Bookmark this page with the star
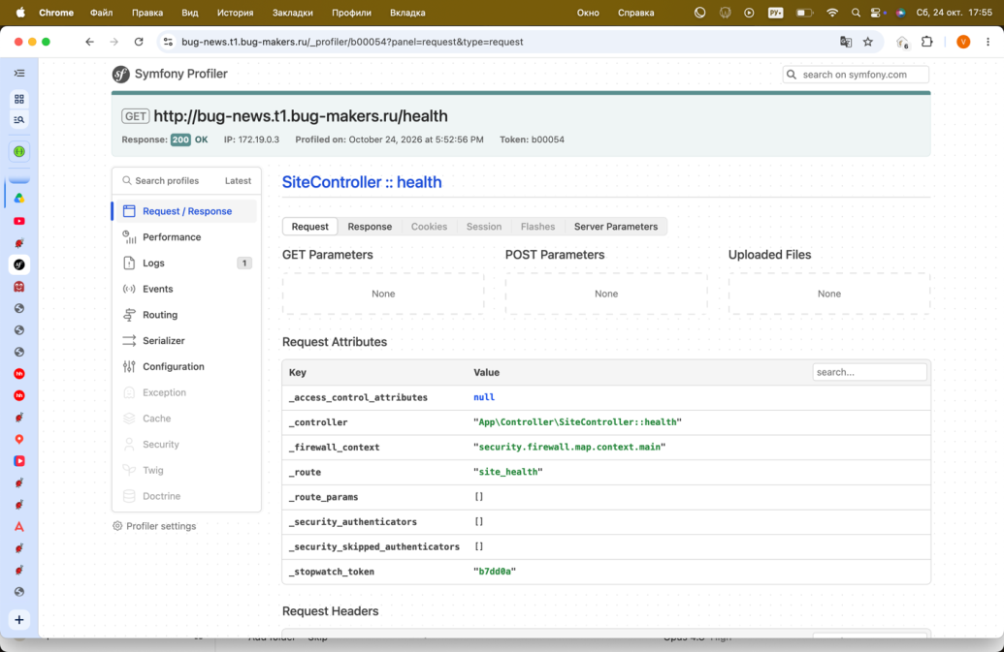 click(x=867, y=42)
